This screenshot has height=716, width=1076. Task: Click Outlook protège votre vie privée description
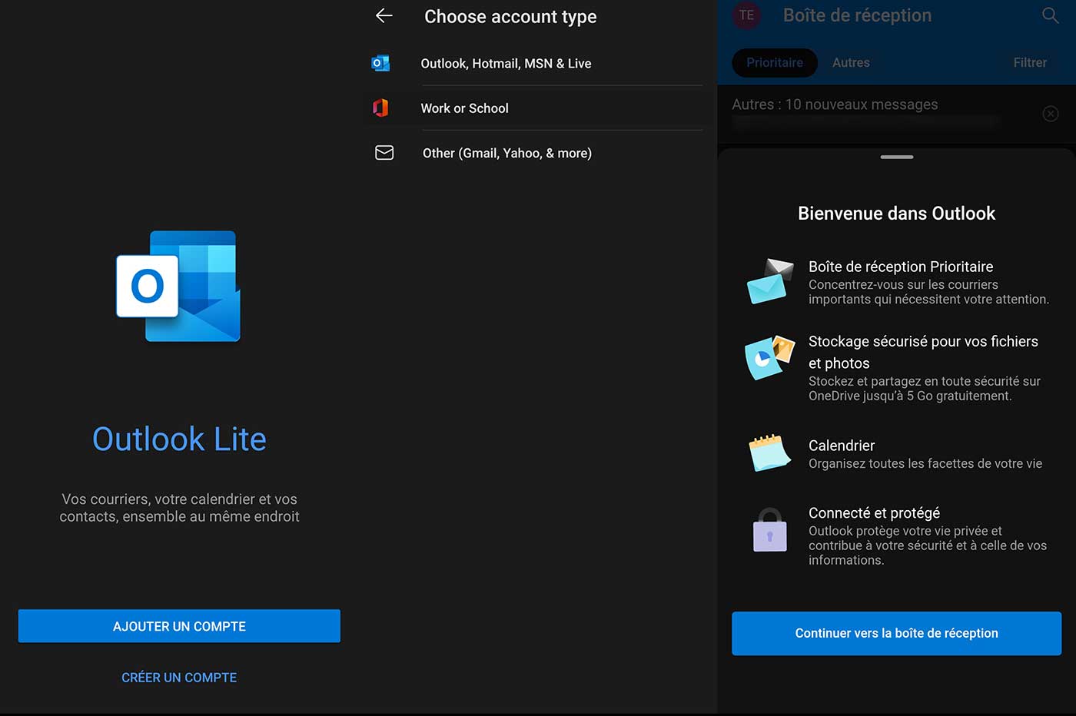click(x=928, y=545)
